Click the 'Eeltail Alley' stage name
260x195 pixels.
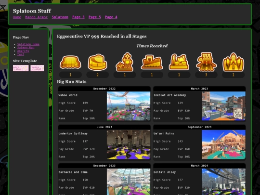tap(165, 172)
